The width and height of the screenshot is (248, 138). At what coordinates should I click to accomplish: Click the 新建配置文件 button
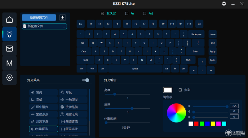pyautogui.click(x=39, y=18)
